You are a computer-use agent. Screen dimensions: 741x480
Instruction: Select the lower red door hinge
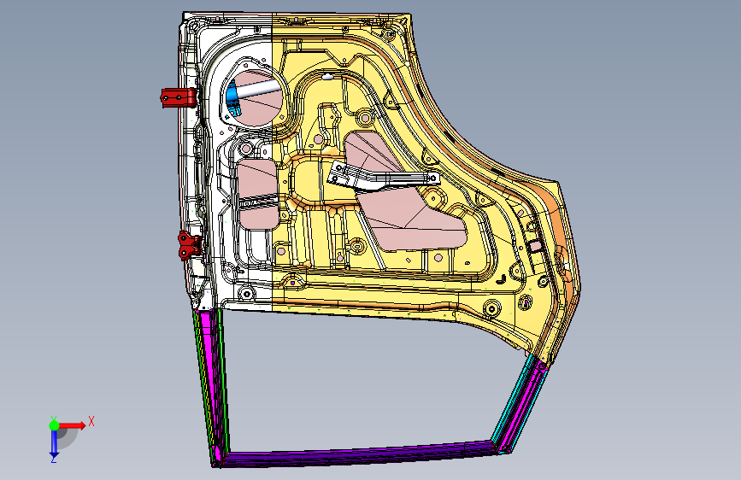pos(190,245)
